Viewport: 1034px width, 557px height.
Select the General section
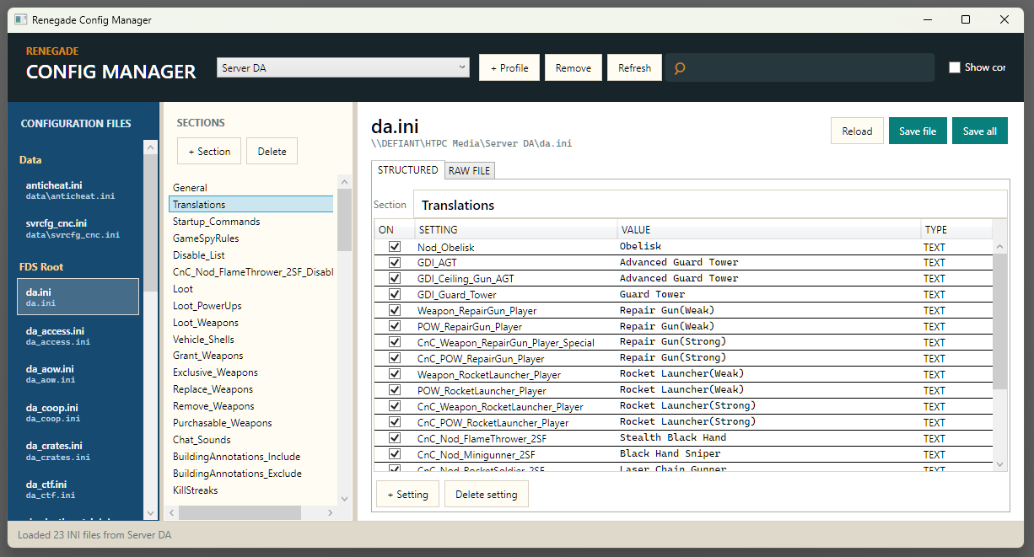click(x=251, y=187)
